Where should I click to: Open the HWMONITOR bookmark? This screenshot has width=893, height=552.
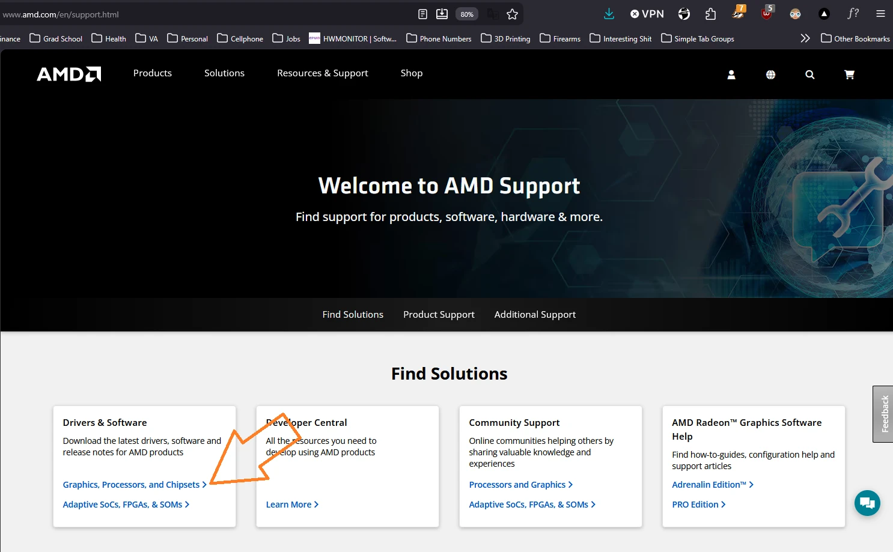pos(353,38)
